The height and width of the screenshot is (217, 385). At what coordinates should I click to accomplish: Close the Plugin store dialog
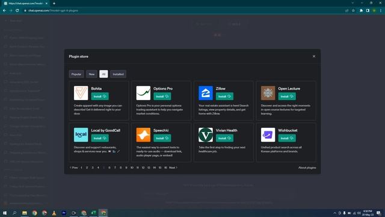pyautogui.click(x=314, y=56)
